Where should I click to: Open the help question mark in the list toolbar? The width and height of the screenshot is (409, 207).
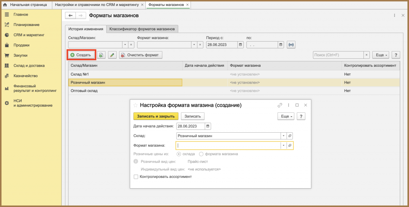click(x=396, y=55)
